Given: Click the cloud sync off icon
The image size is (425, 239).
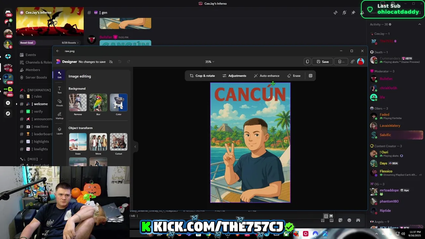Looking at the screenshot, I should (111, 62).
